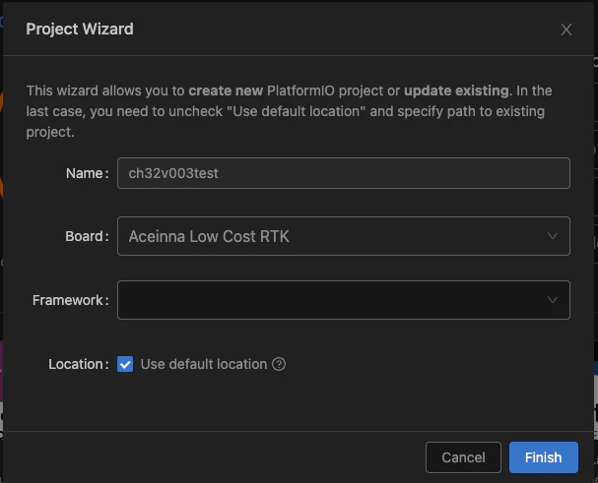
Task: Open the empty Framework dropdown
Action: tap(344, 300)
